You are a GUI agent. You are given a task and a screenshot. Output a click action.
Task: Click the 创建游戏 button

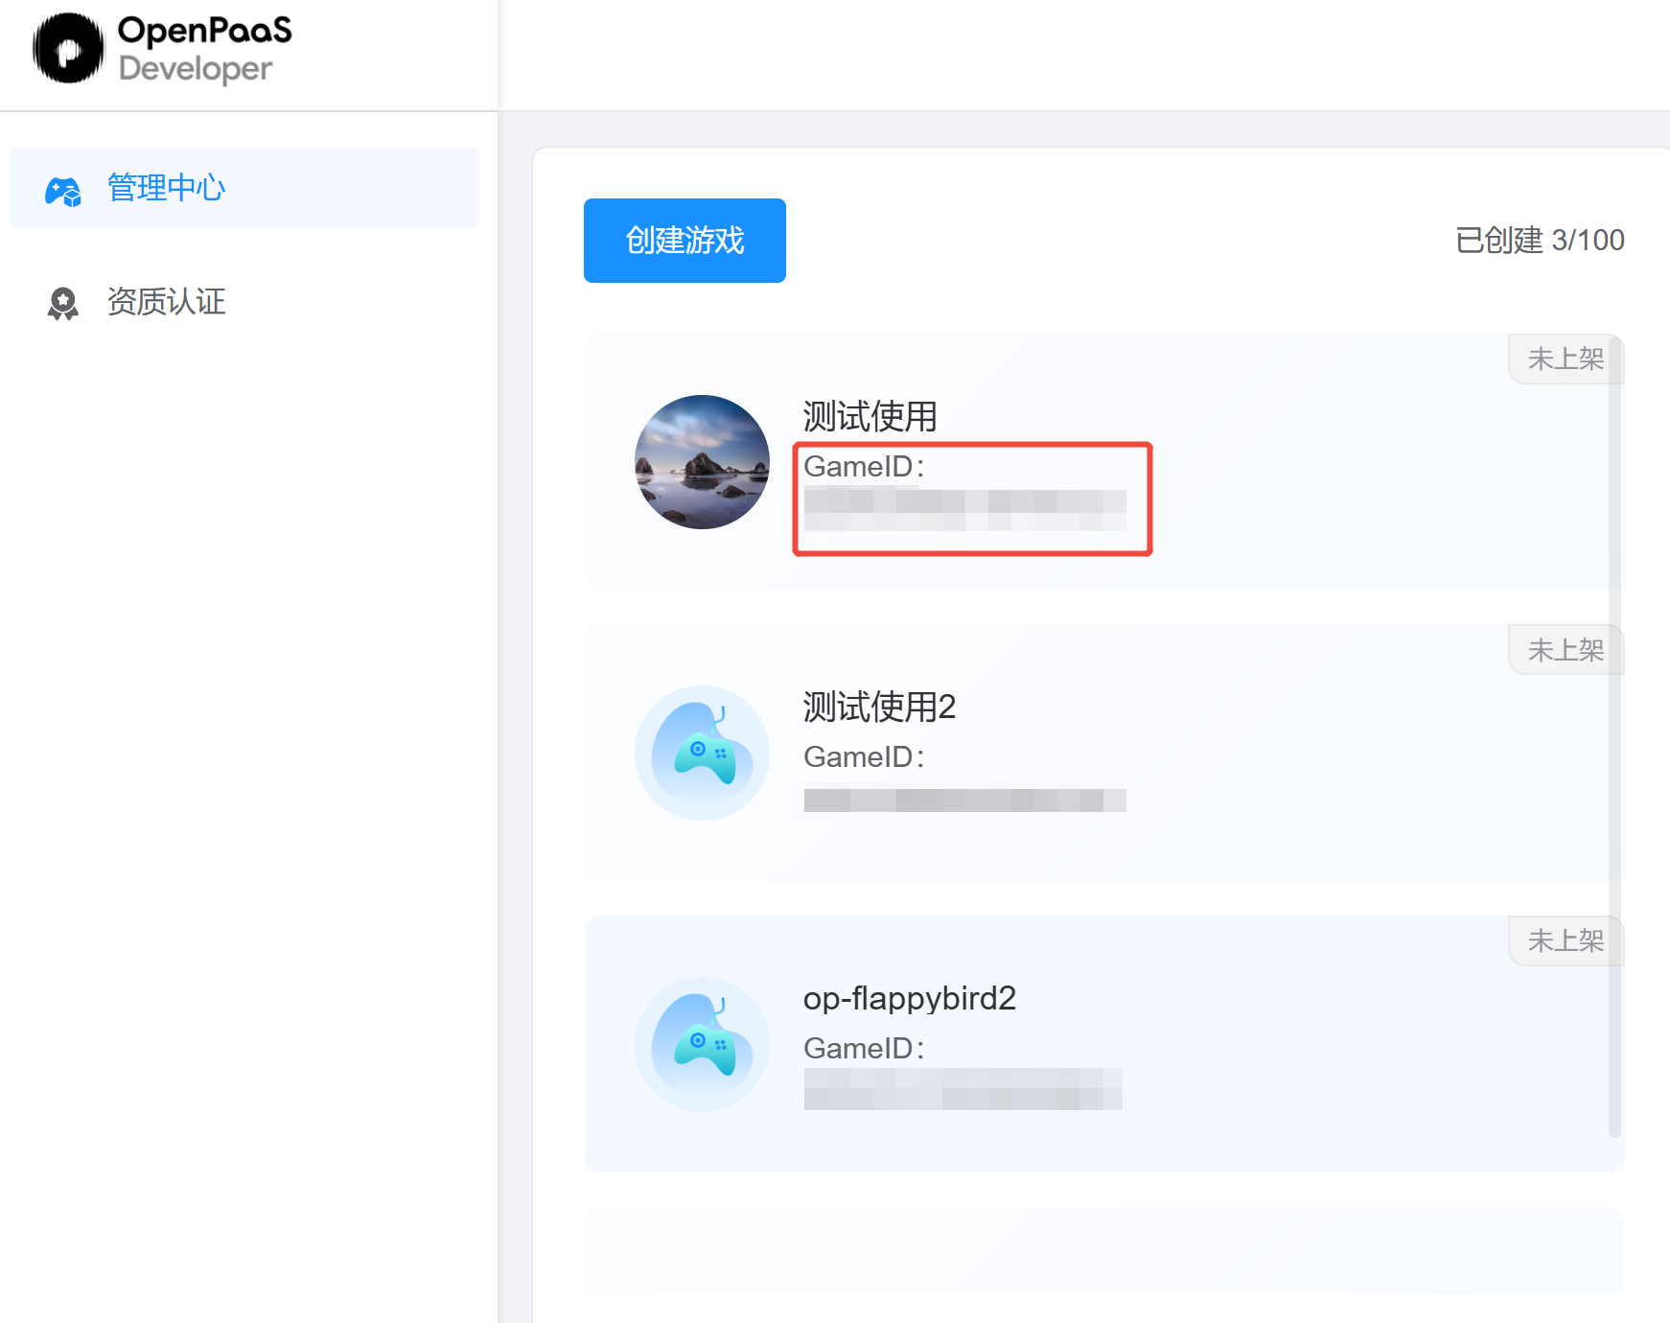pos(684,241)
